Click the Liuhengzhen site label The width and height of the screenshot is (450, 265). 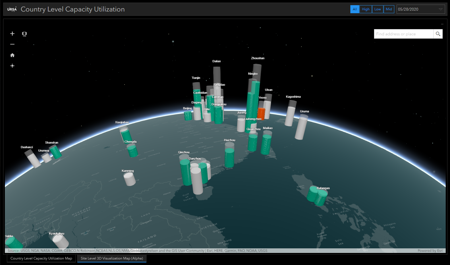tap(253, 119)
